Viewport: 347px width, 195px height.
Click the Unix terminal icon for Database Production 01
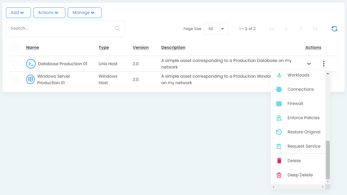click(x=31, y=64)
